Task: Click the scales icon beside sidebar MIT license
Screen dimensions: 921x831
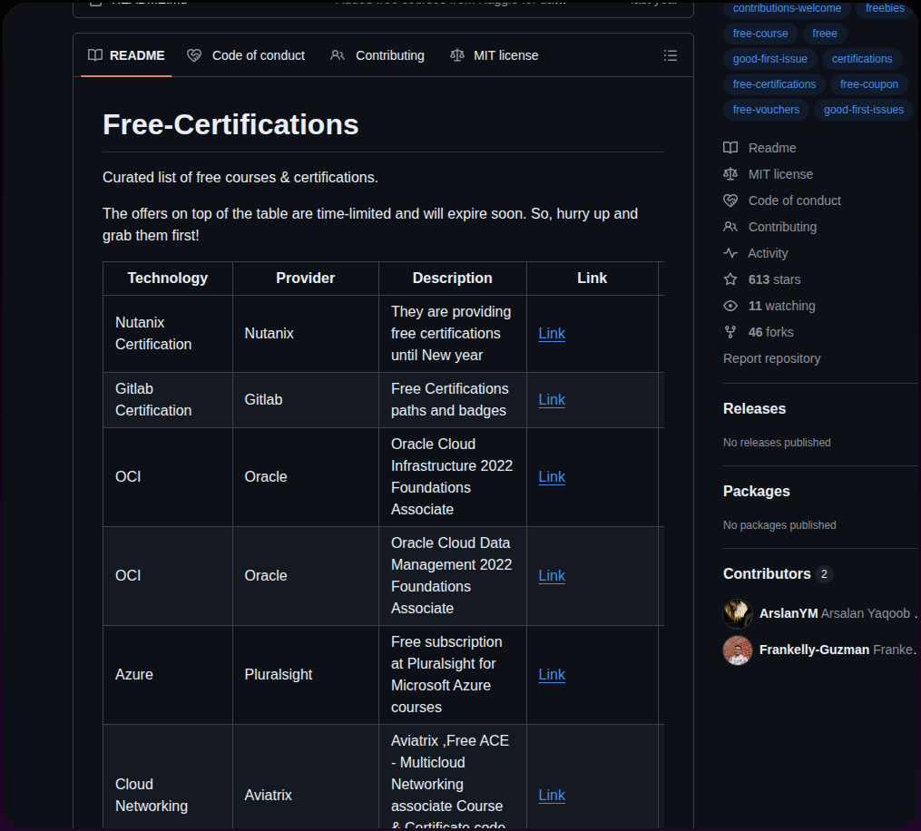Action: pyautogui.click(x=730, y=174)
